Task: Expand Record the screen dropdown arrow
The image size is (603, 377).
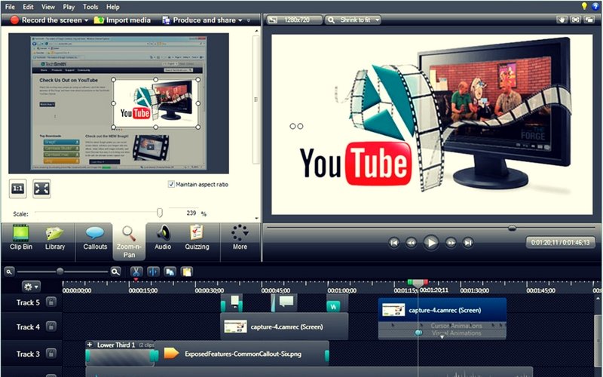Action: 87,20
